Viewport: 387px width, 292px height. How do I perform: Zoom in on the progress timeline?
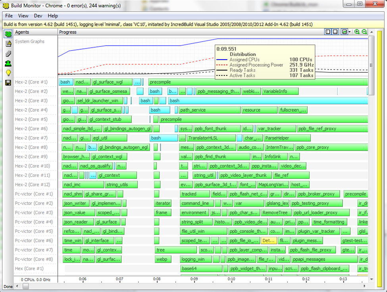[357, 32]
